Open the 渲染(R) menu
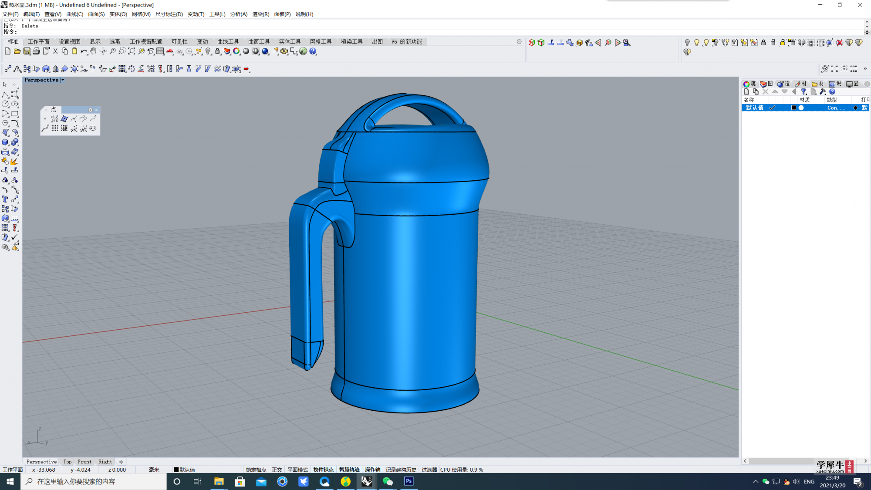The height and width of the screenshot is (490, 871). [x=260, y=14]
